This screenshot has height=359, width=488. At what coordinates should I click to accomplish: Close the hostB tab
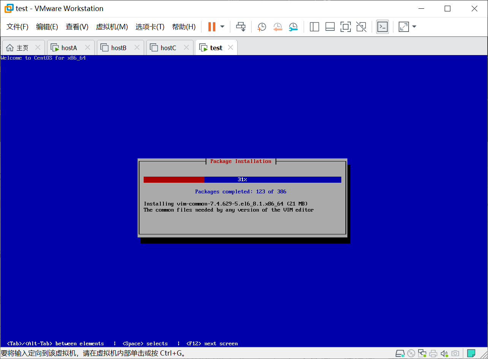[x=137, y=47]
